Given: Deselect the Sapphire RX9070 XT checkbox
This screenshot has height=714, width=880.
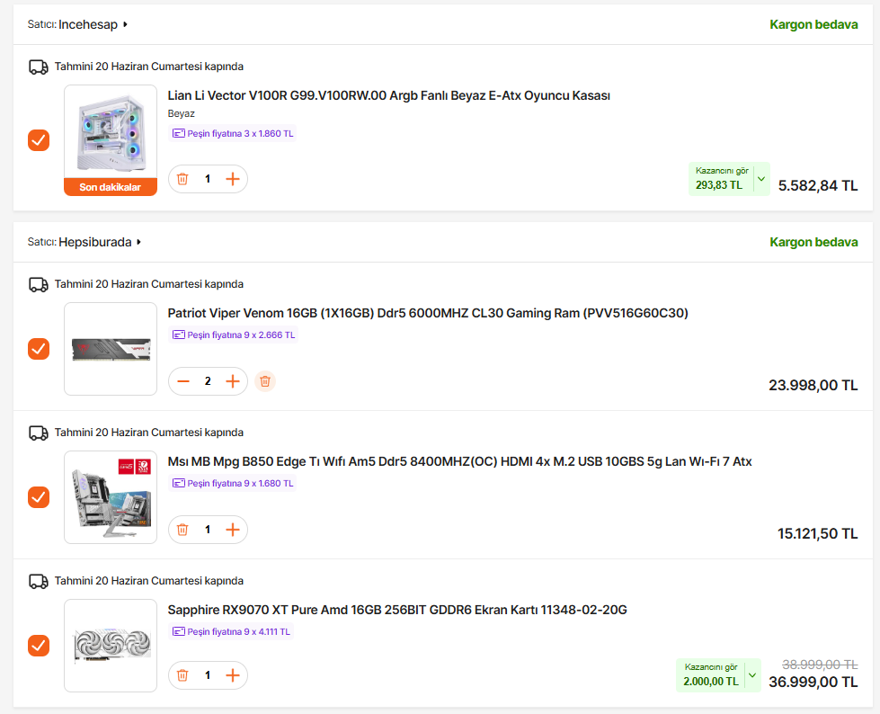Looking at the screenshot, I should coord(39,646).
